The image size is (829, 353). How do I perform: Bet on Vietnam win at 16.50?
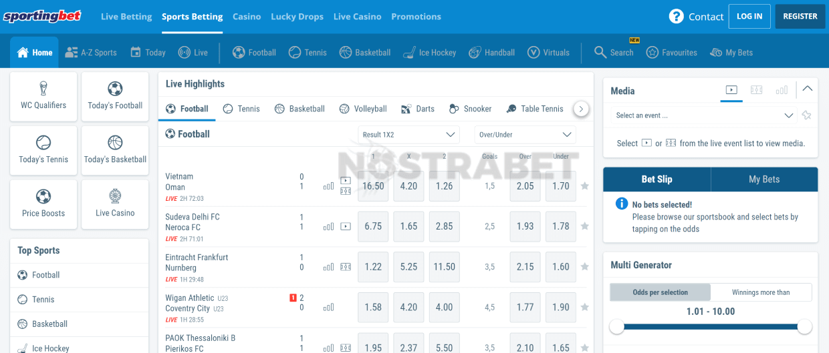pos(373,186)
